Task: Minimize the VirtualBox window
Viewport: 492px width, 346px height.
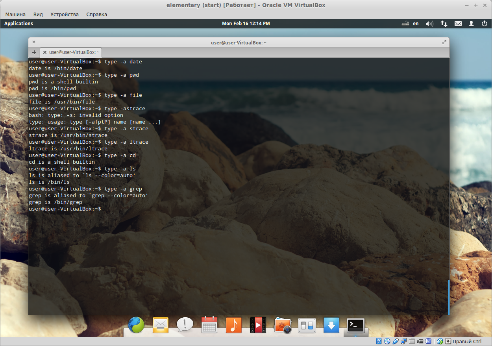Action: click(x=466, y=5)
